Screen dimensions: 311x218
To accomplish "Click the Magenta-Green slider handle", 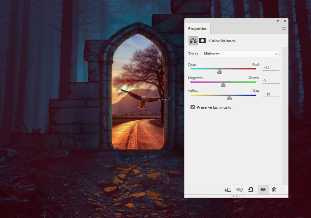I will pyautogui.click(x=223, y=85).
